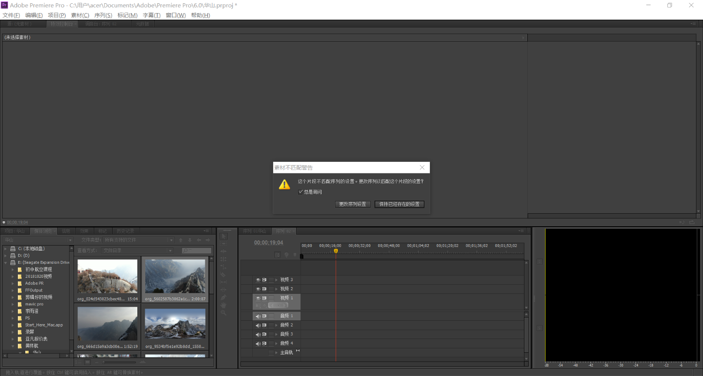
Task: Mute the 音频 2 track speaker
Action: [x=258, y=325]
